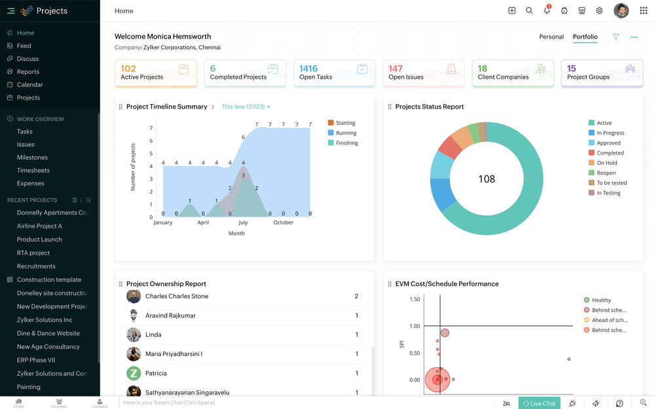This screenshot has width=655, height=409.
Task: Search recent projects with magnifier icon
Action: click(x=88, y=200)
